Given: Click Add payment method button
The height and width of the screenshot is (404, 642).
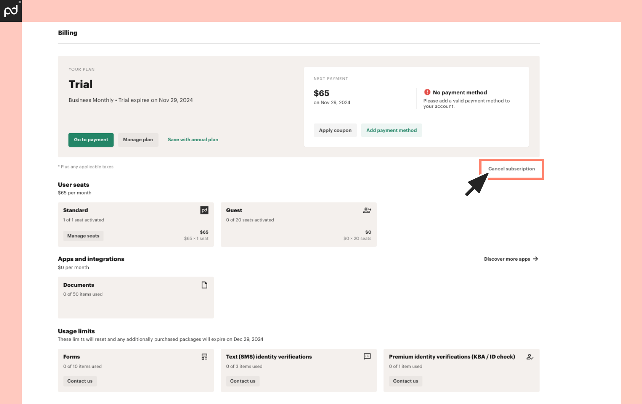Looking at the screenshot, I should point(391,130).
